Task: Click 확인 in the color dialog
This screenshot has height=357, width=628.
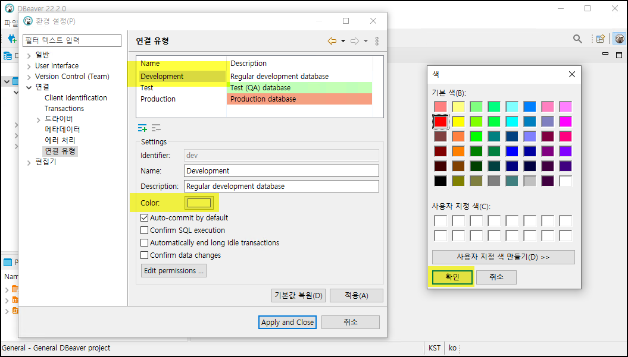Action: (x=452, y=277)
